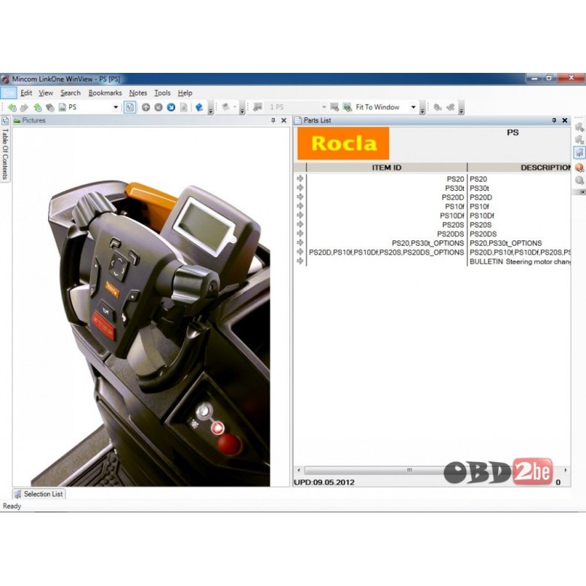Image resolution: width=586 pixels, height=586 pixels.
Task: Click the magnifier icon in right sidebar
Action: pos(579,180)
